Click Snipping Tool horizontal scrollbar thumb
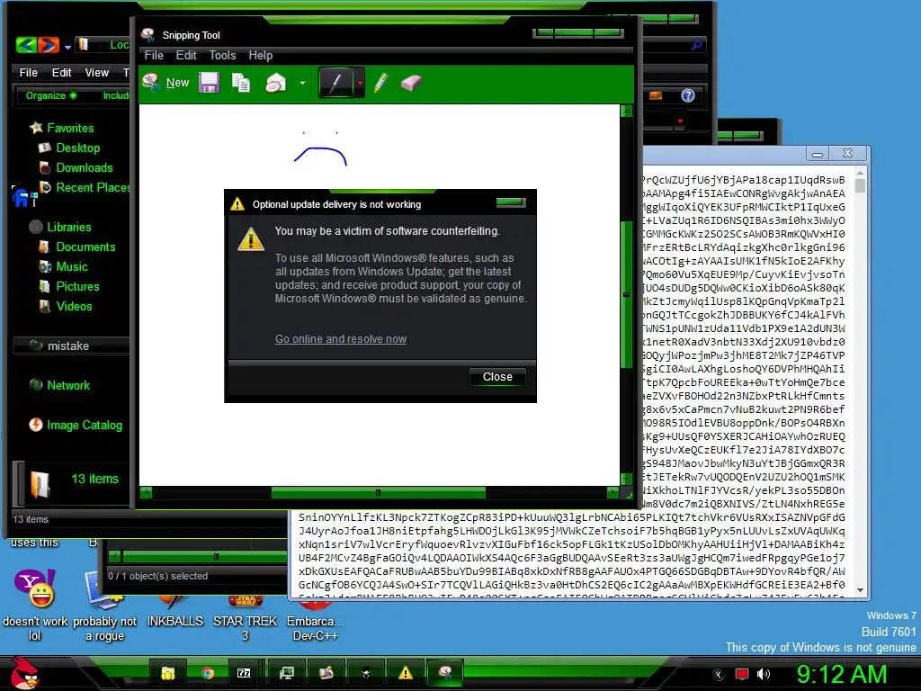The image size is (921, 691). click(379, 492)
